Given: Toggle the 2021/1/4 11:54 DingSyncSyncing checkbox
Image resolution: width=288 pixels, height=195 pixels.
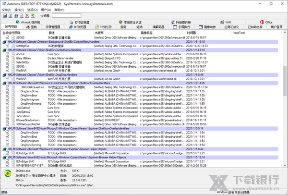Looking at the screenshot, I should tap(7, 145).
